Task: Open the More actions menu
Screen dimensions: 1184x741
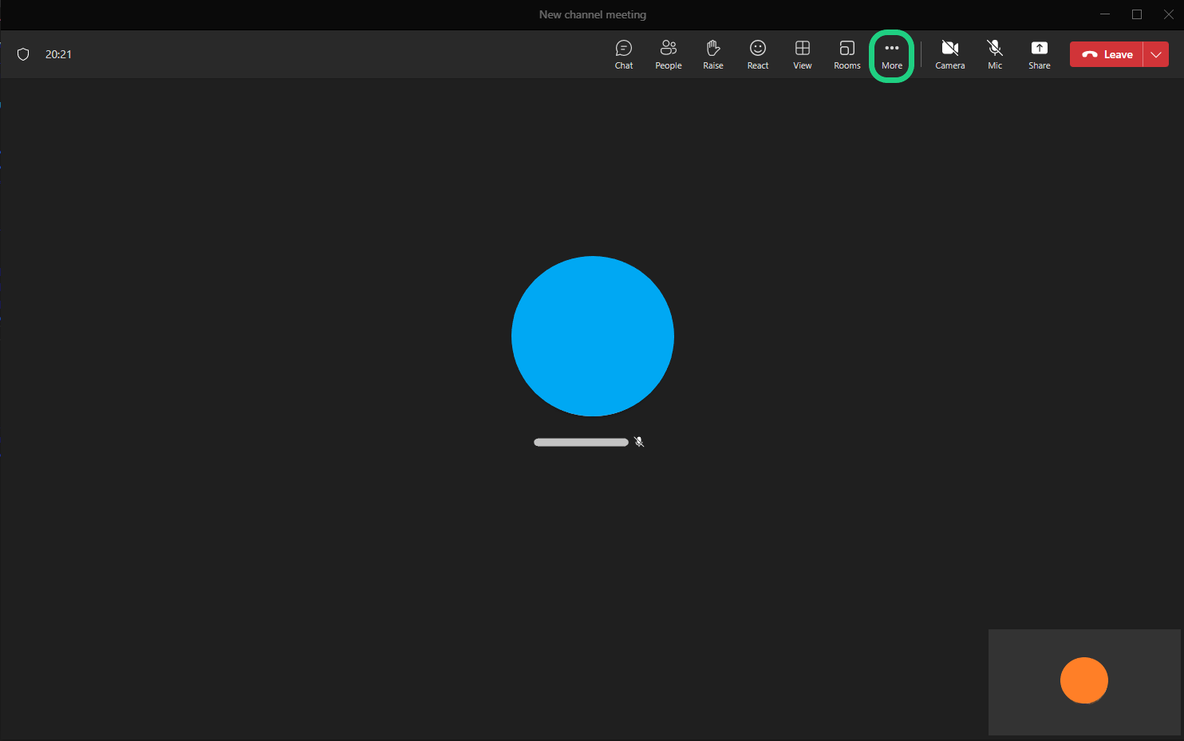Action: pos(891,54)
